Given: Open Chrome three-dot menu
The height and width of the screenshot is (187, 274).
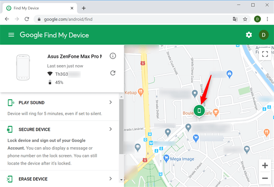Looking at the screenshot, I should (267, 19).
